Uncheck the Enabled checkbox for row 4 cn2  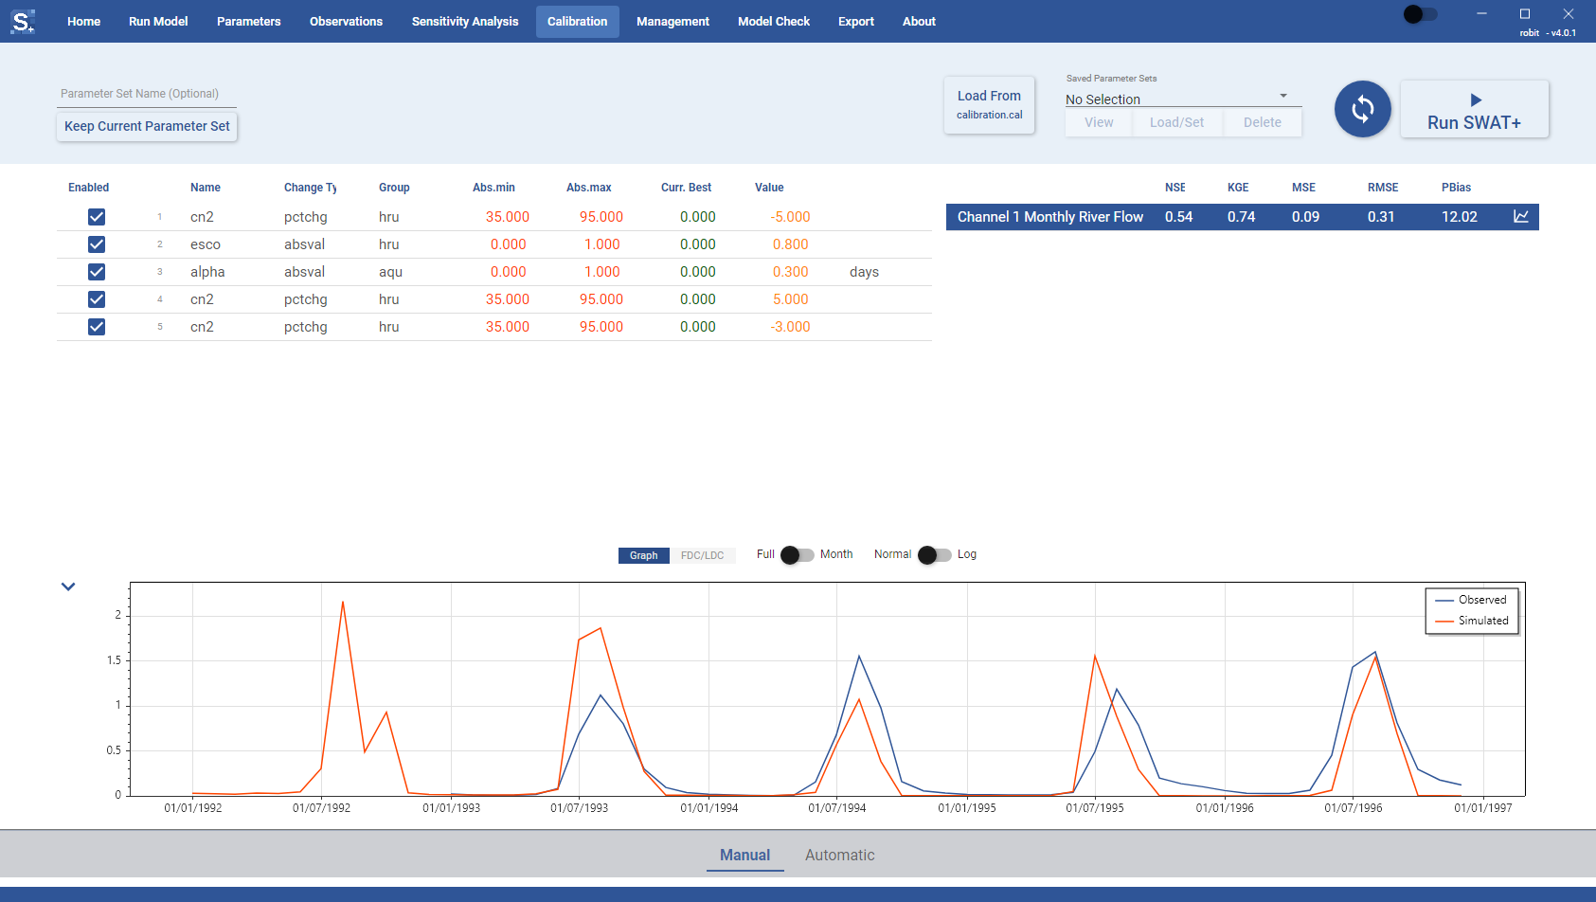point(97,299)
